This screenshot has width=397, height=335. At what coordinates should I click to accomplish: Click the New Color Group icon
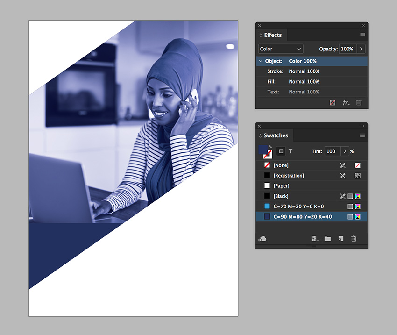coord(314,239)
